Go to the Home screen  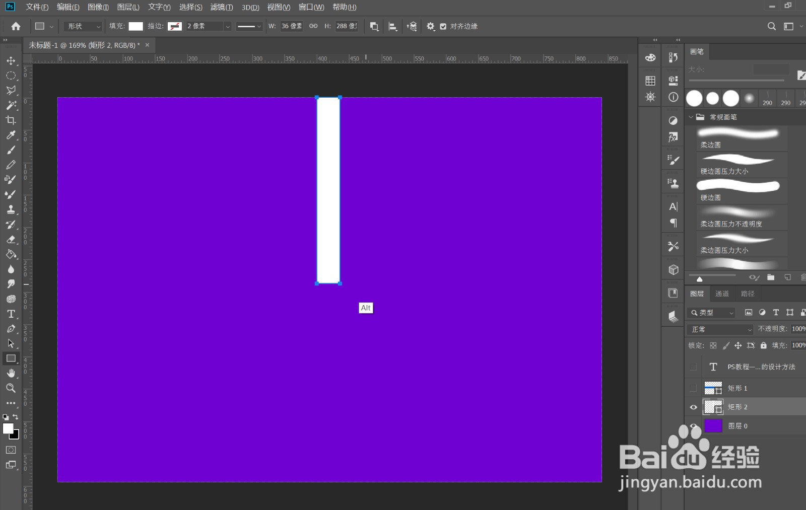(16, 26)
